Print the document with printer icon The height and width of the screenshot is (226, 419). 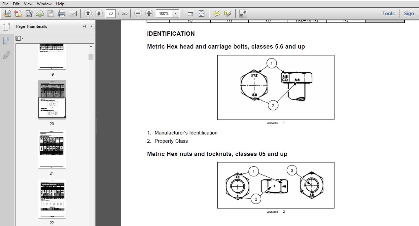point(61,14)
